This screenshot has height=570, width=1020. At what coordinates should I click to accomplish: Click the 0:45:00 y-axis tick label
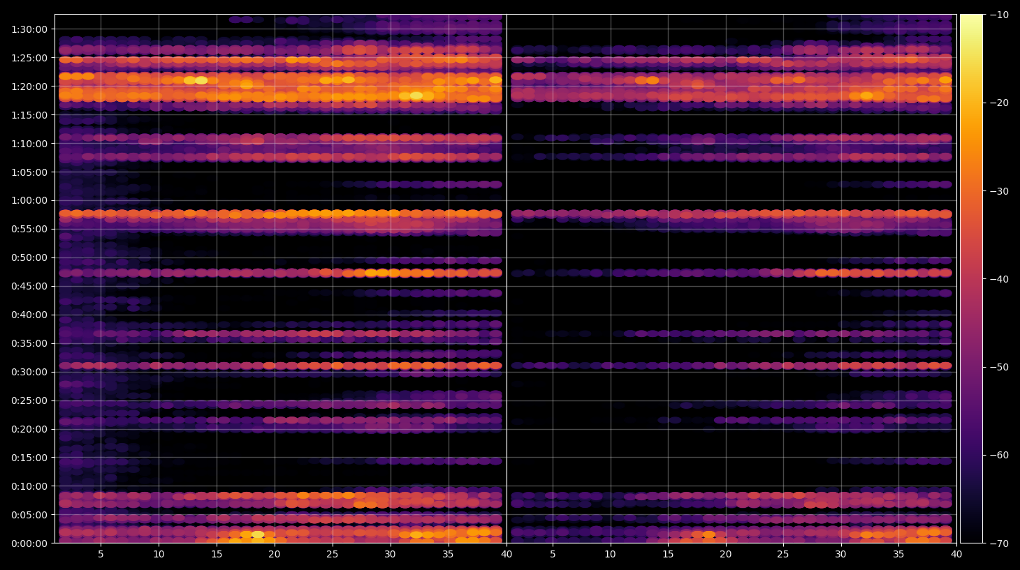tap(29, 287)
